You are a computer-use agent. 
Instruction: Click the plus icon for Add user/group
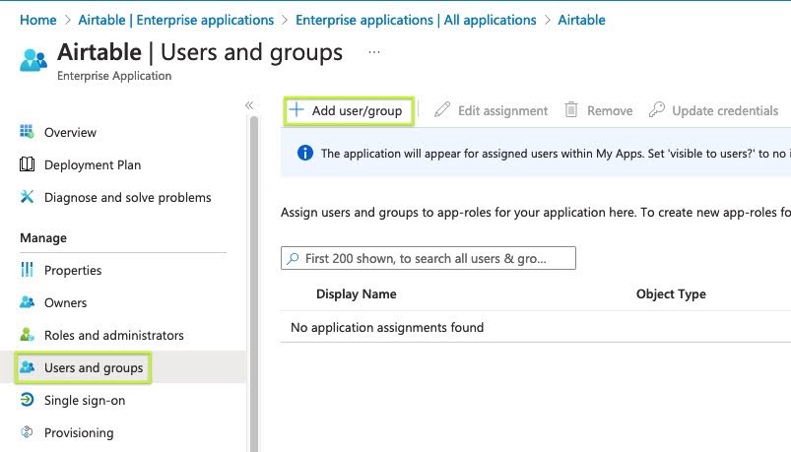coord(297,109)
